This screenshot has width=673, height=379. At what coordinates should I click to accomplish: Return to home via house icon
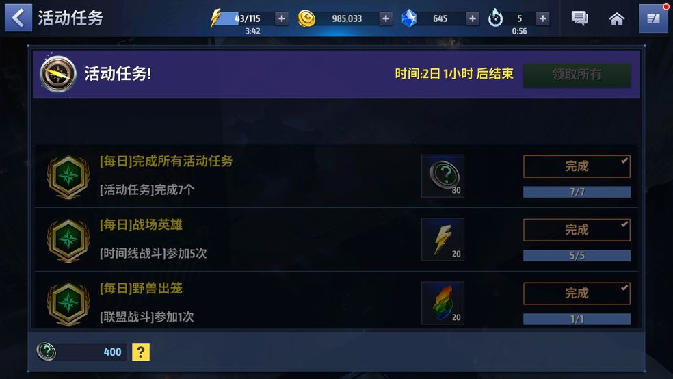[x=617, y=18]
